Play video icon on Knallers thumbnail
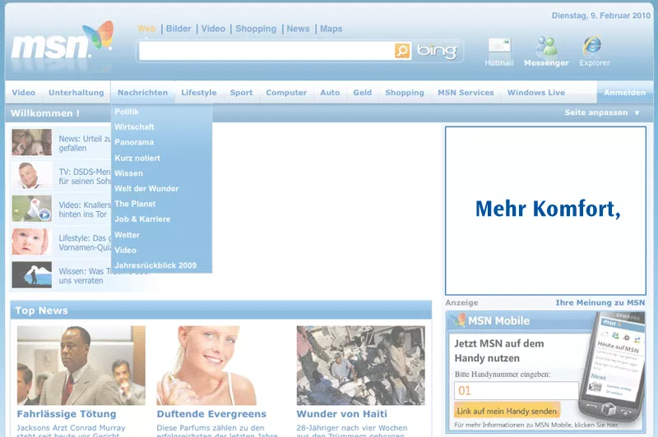658x437 pixels. pyautogui.click(x=44, y=214)
